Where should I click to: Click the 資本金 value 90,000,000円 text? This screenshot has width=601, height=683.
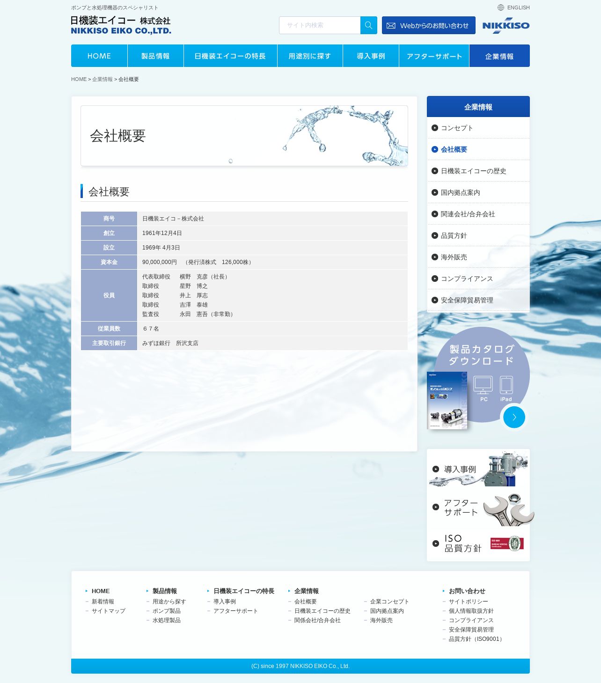160,262
